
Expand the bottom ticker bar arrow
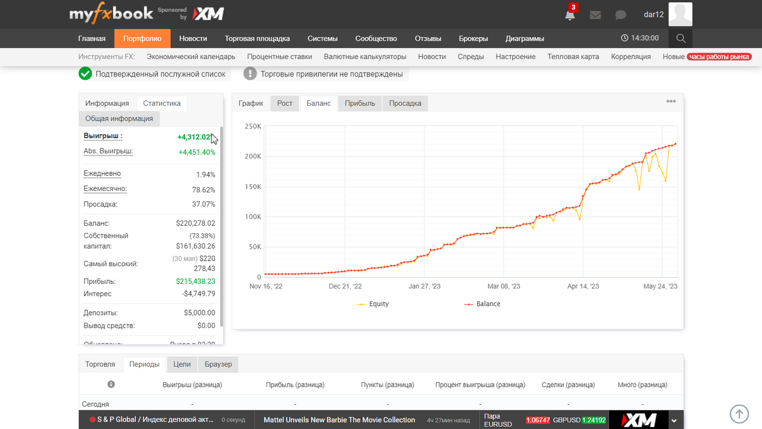(x=674, y=421)
